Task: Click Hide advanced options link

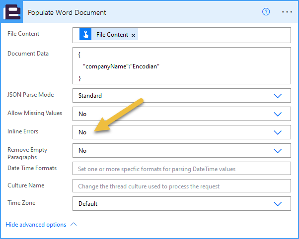Action: [x=36, y=225]
